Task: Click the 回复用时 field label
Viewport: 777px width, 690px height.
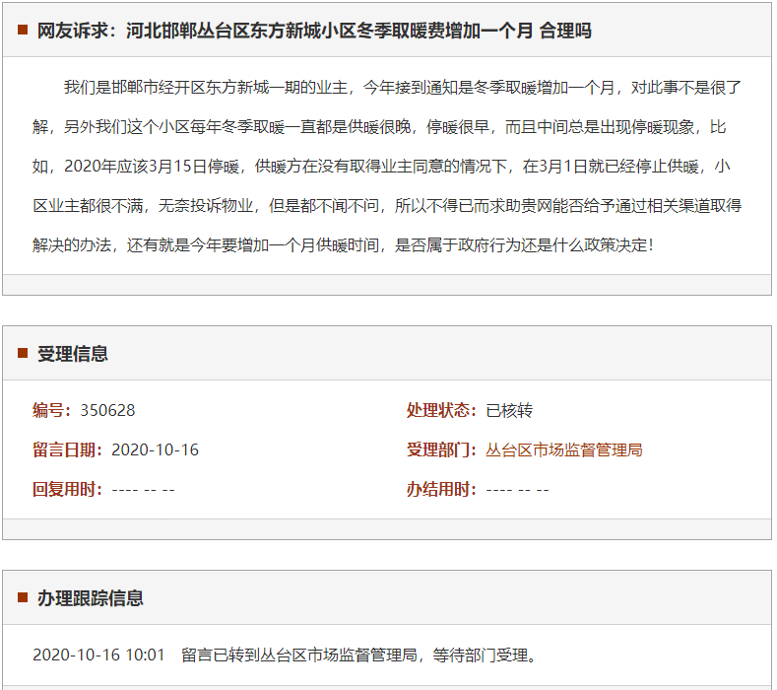Action: (67, 489)
